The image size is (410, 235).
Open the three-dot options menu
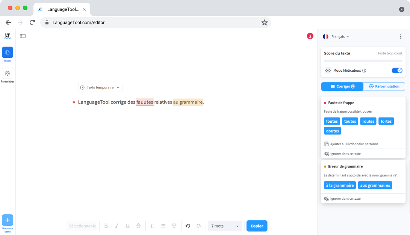click(401, 36)
